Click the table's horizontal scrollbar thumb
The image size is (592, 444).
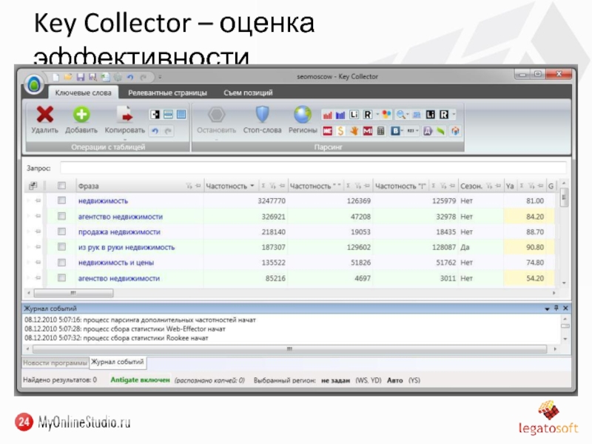click(x=73, y=293)
